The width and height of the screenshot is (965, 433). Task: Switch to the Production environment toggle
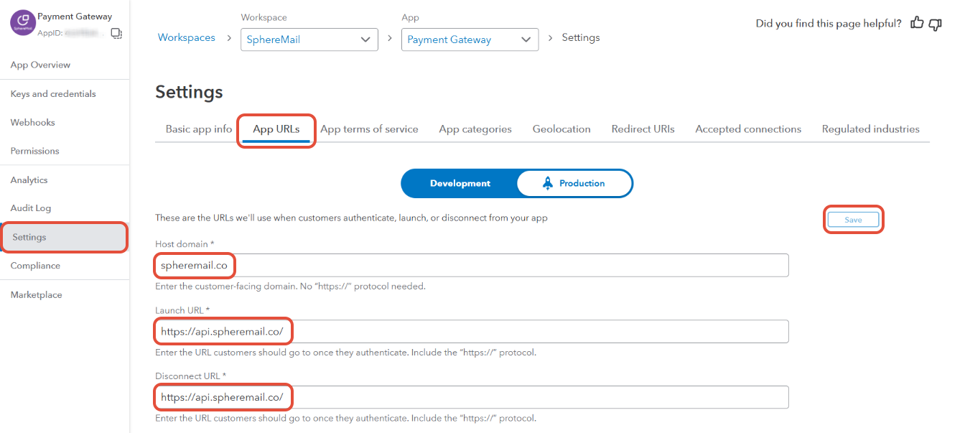(574, 183)
